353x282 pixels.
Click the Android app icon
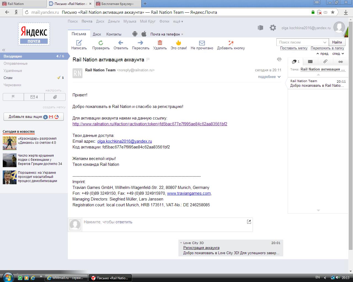point(135,34)
